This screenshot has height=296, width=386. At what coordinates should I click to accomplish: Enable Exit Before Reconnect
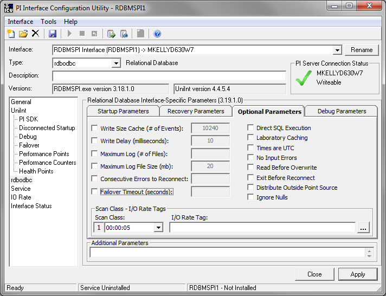(x=250, y=178)
